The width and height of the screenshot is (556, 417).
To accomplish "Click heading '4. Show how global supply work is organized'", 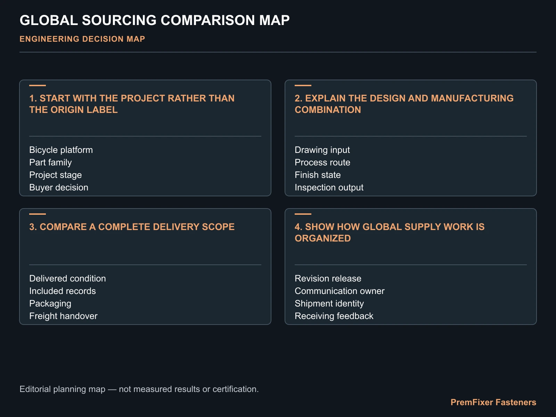I will coord(390,232).
